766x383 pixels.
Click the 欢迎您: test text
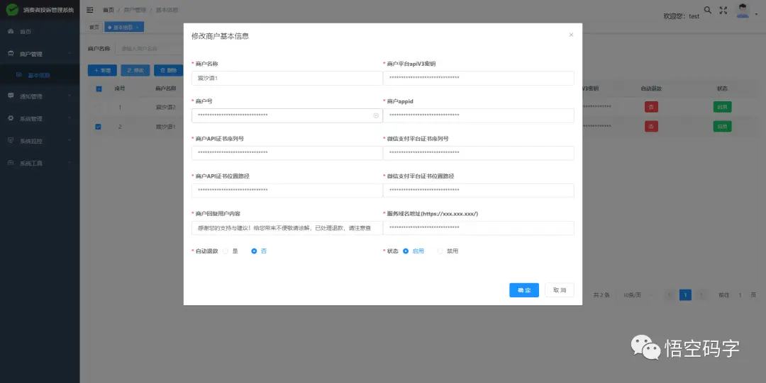(681, 16)
